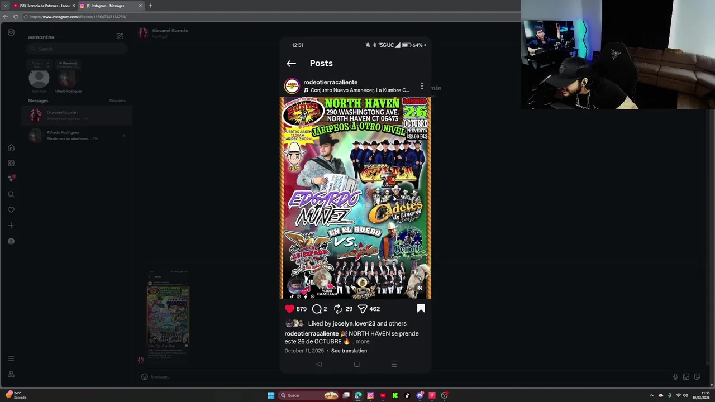Open the post's audio track Conjunto Nuevo Amanecer
The height and width of the screenshot is (402, 715).
(x=356, y=90)
